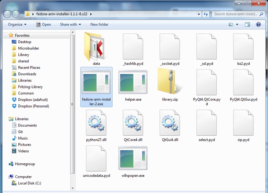Open Git library
This screenshot has width=268, height=193.
tap(20, 132)
